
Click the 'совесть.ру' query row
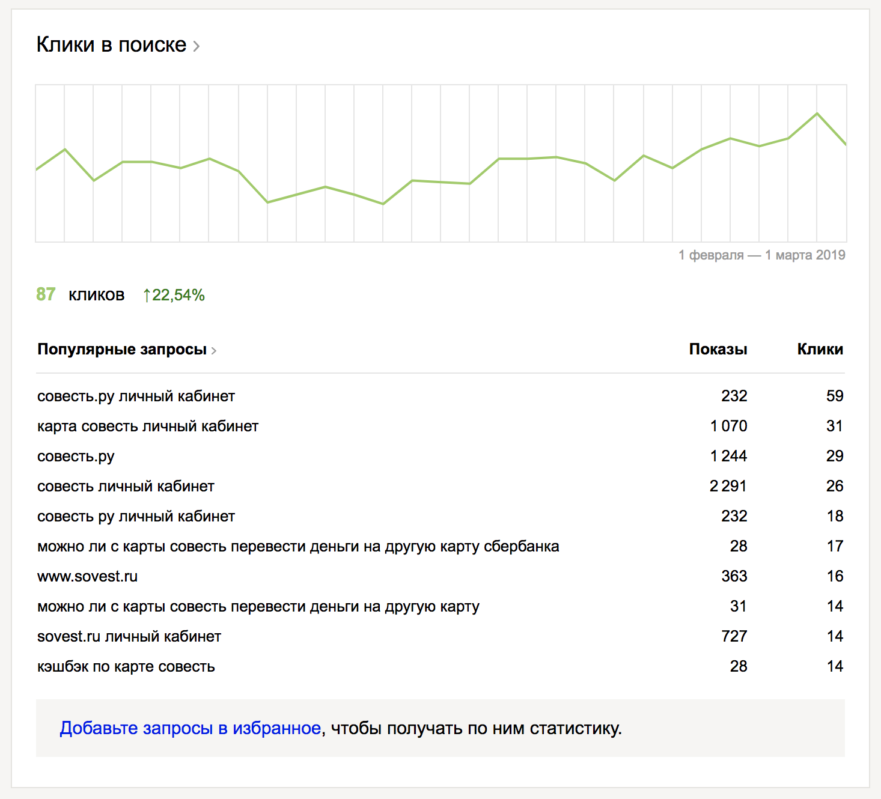click(x=76, y=457)
